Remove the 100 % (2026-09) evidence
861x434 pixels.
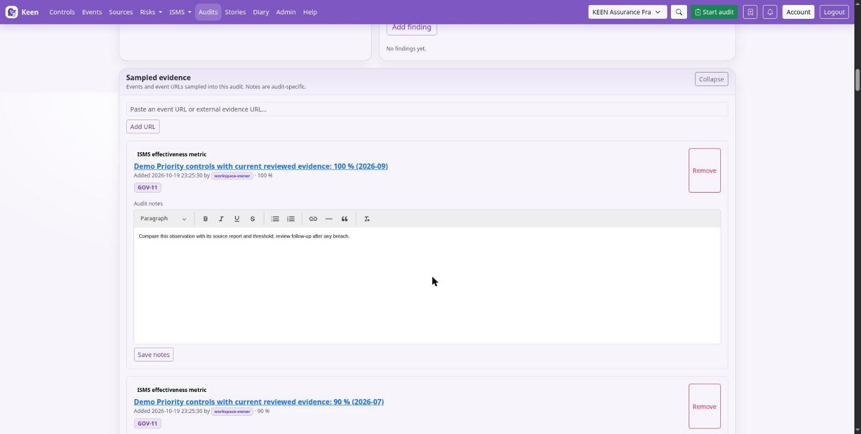pyautogui.click(x=705, y=170)
